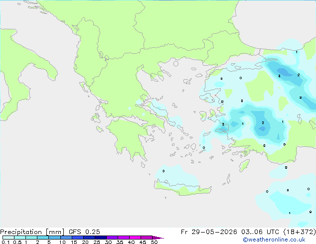This screenshot has width=316, height=244.
Task: Select the 45–50 mm legend swatch
Action: pyautogui.click(x=147, y=238)
